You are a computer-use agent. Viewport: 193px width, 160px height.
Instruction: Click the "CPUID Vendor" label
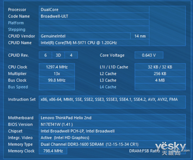pos(21,36)
